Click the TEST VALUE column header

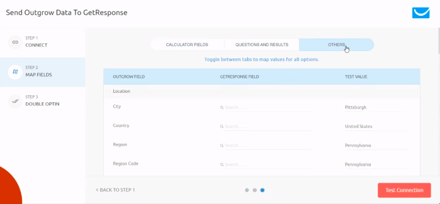pos(356,77)
